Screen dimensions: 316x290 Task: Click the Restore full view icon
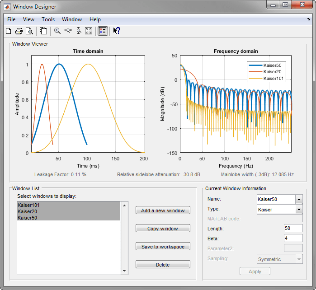pos(89,31)
